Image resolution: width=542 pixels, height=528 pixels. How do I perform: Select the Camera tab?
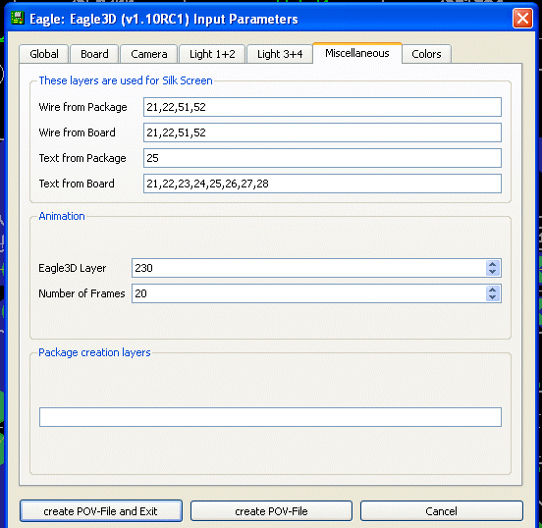click(149, 54)
